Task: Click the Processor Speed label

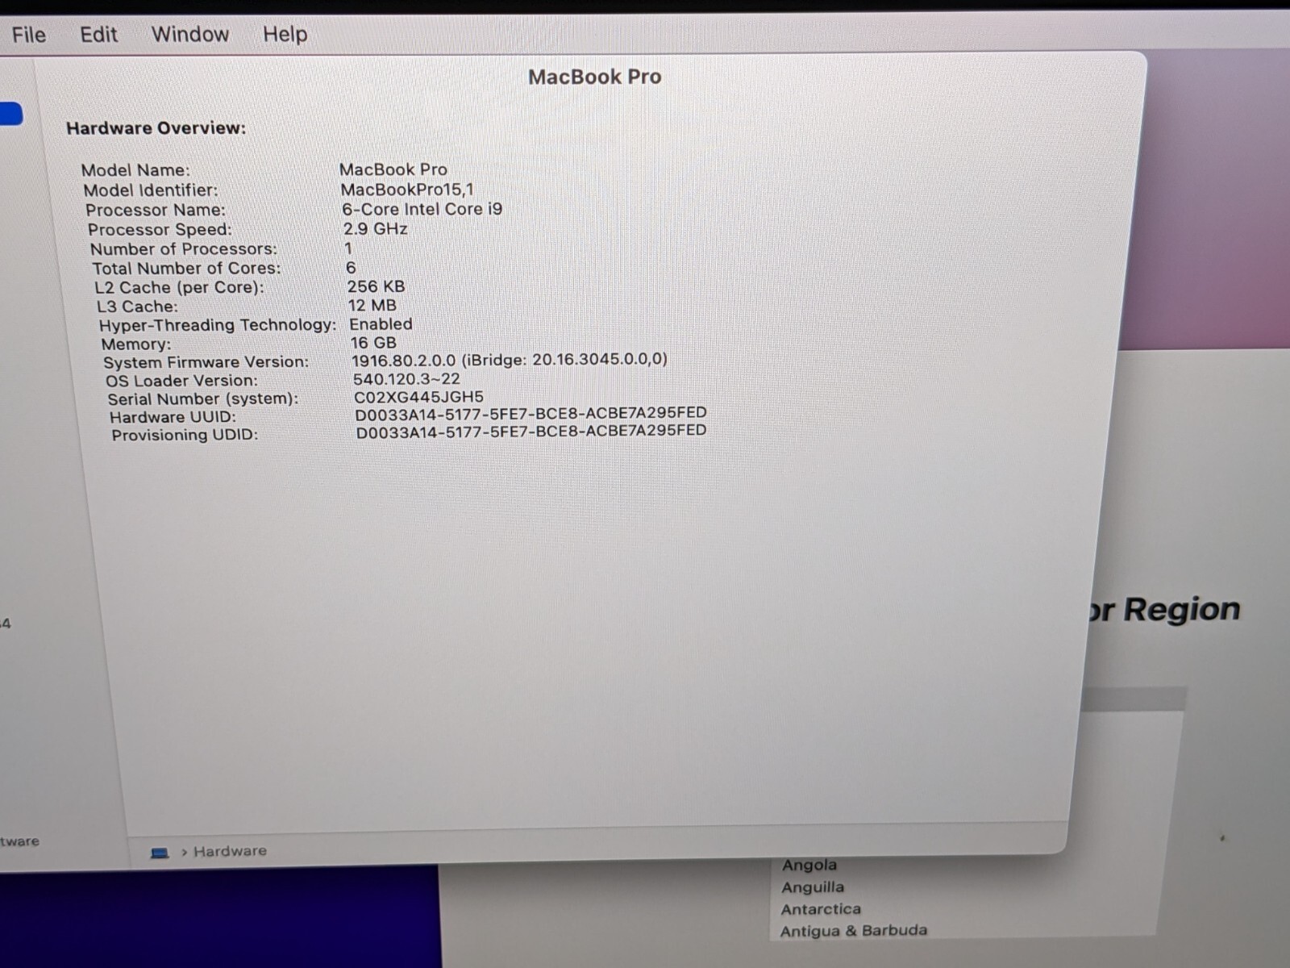Action: click(x=160, y=230)
